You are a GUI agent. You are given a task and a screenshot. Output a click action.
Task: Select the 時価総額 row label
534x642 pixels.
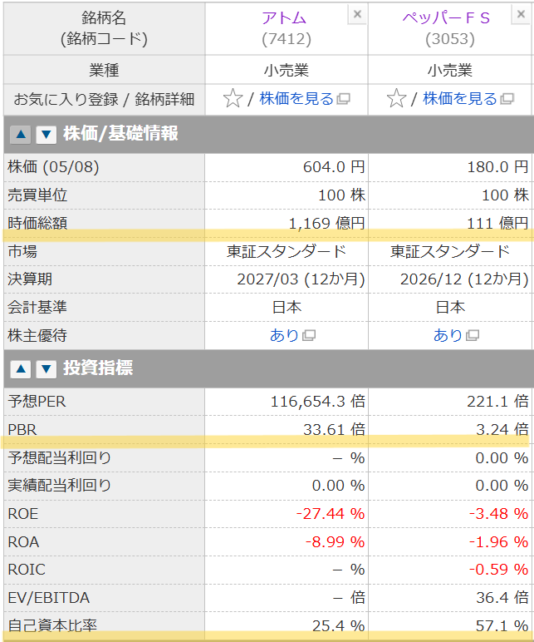click(37, 223)
